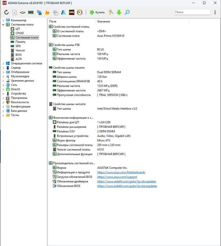The width and height of the screenshot is (221, 246).
Task: Click the Сеть network icon
Action: pos(8,85)
